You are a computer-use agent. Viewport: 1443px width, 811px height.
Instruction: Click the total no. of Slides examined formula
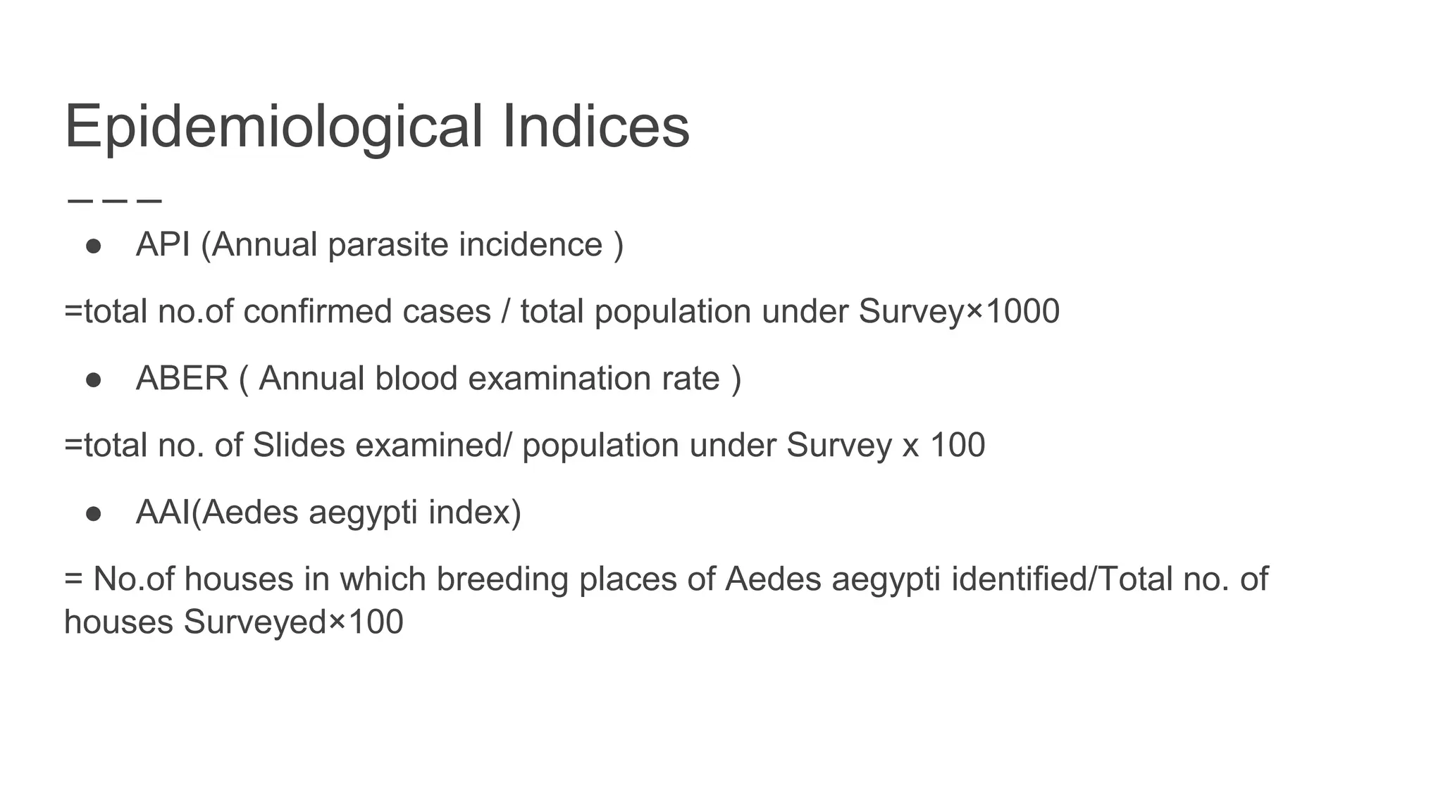524,446
